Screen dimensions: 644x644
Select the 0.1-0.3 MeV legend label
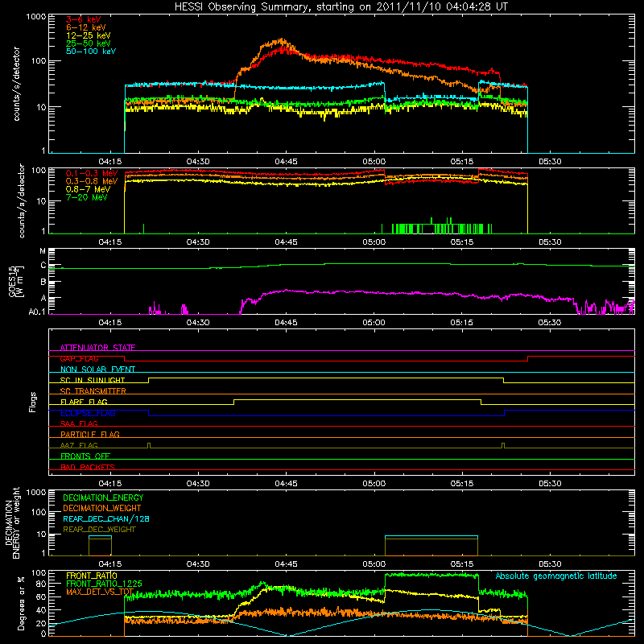coord(92,173)
